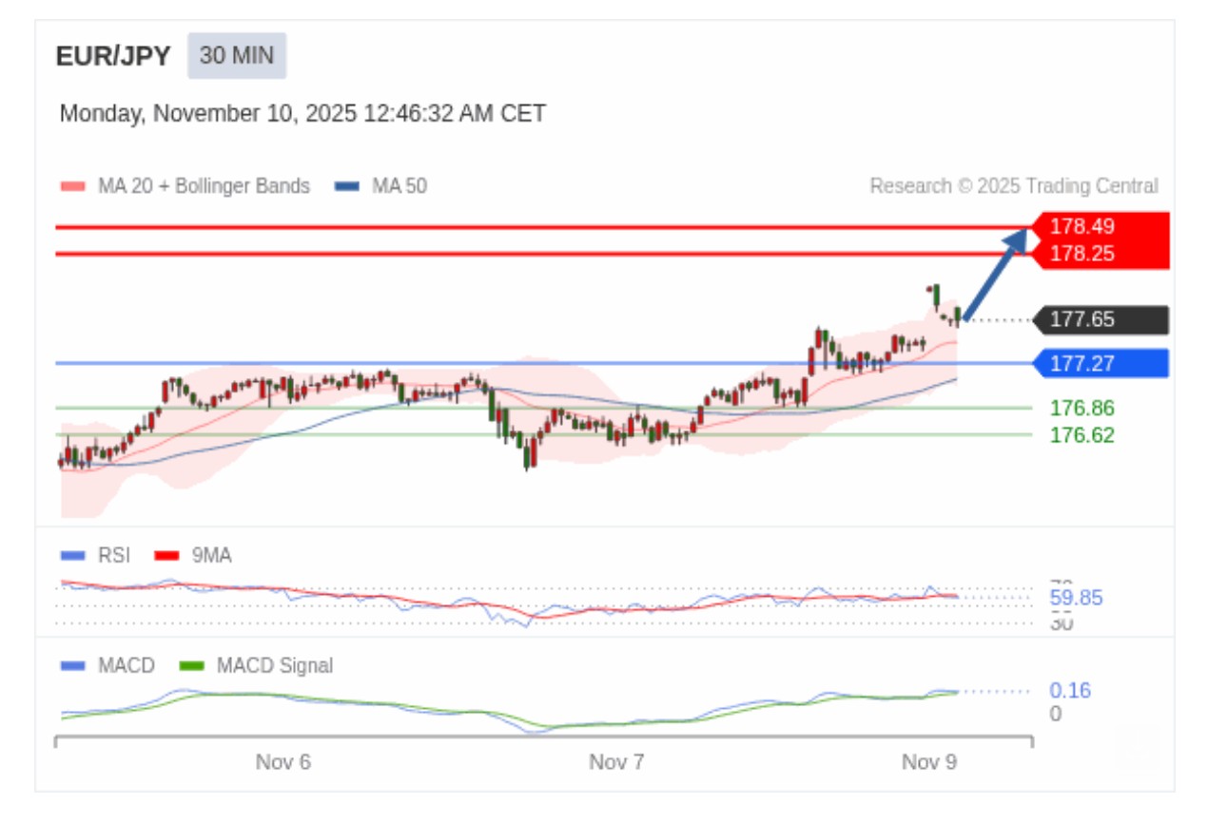Click the 176.86 support level label
The image size is (1208, 823).
point(1081,409)
